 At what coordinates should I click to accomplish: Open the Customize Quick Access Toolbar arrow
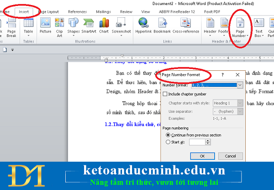pyautogui.click(x=12, y=50)
